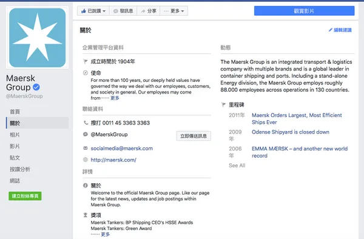The image size is (364, 239).
Task: Click Maersk Tankers: Green Award text
Action: pyautogui.click(x=121, y=228)
